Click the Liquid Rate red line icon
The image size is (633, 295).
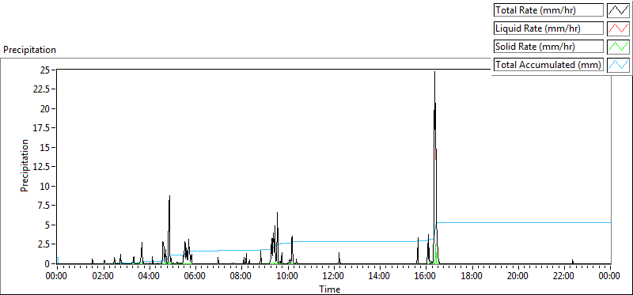618,28
